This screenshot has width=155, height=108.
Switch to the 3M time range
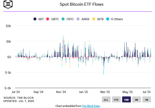136,100
